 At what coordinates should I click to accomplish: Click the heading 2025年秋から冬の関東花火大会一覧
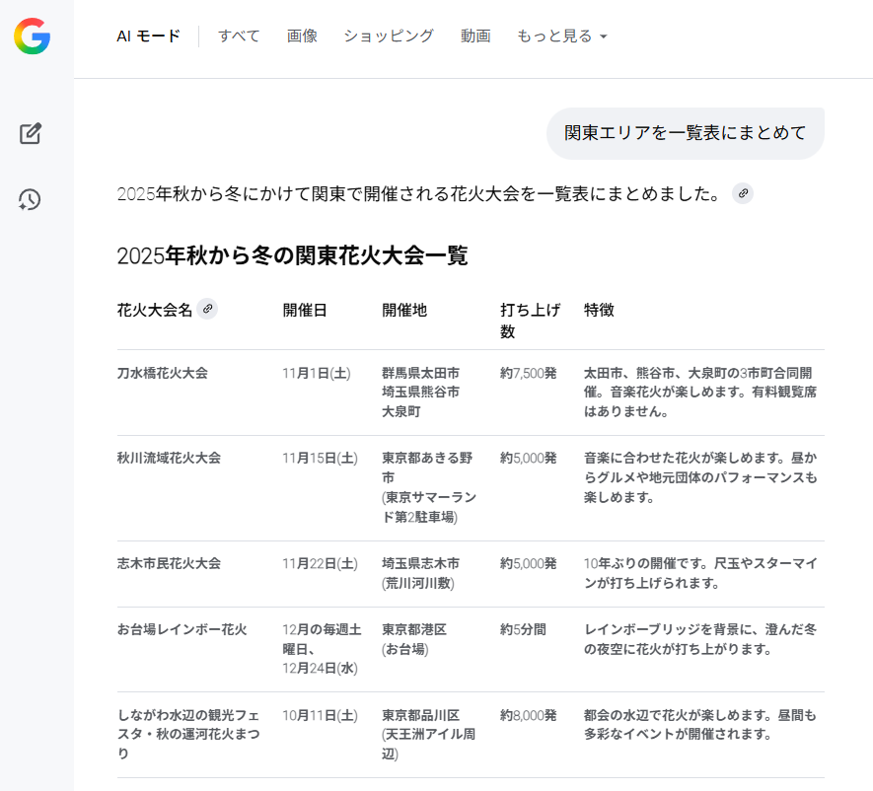(292, 256)
